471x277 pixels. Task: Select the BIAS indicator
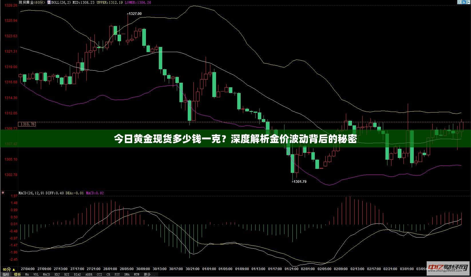coord(77,274)
